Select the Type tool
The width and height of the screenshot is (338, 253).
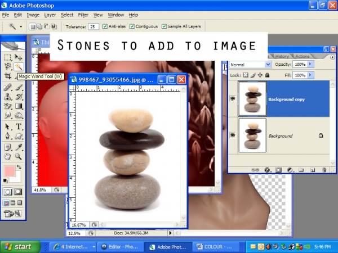coord(19,126)
